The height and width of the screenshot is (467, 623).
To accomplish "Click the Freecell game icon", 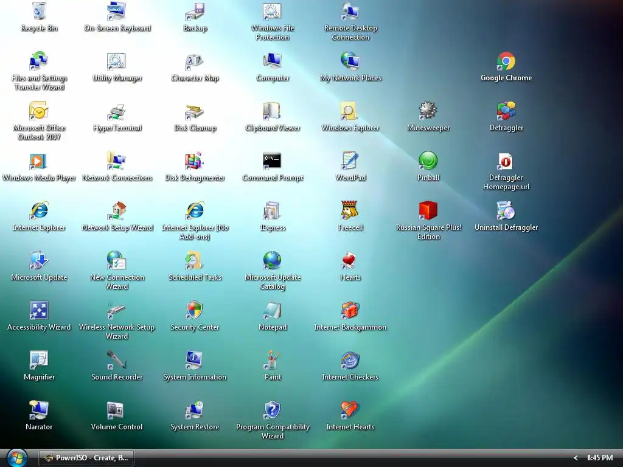I will (350, 210).
